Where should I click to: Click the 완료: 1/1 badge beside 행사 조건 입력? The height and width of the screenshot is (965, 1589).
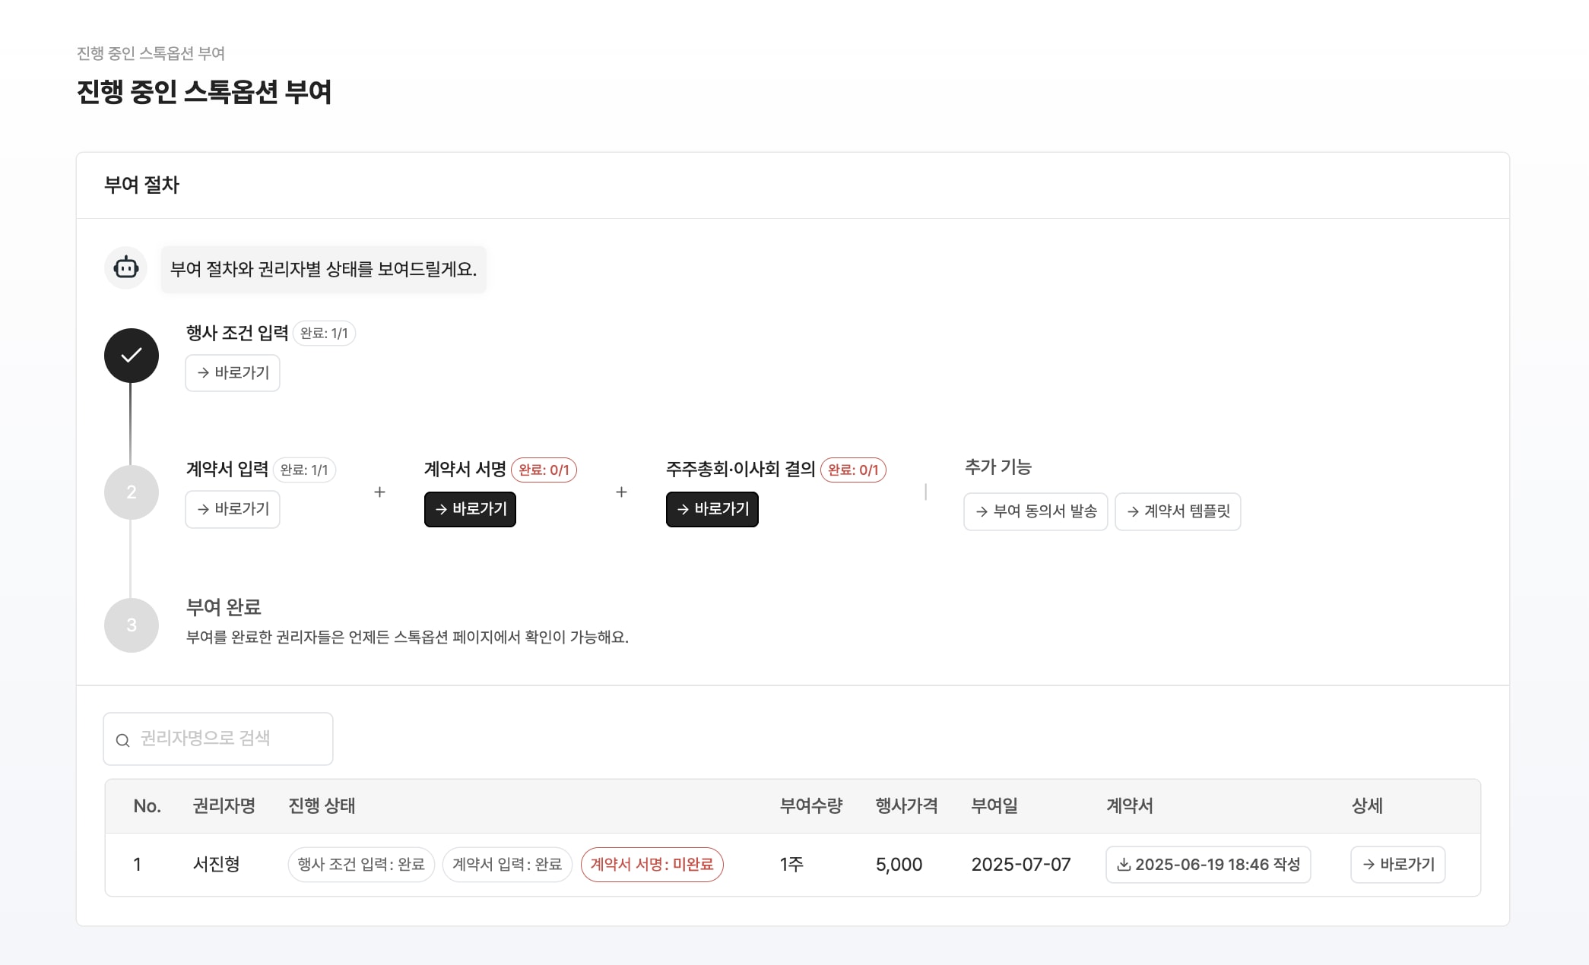click(x=323, y=333)
